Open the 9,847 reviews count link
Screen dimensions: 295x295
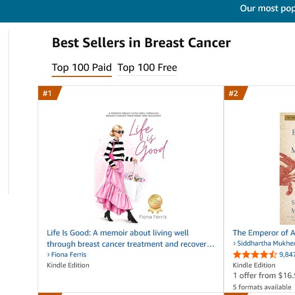(287, 255)
